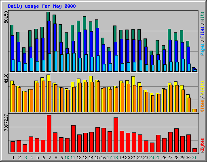Click day 12 label on the x-axis
Screen dimensions: 207x162
(79, 158)
